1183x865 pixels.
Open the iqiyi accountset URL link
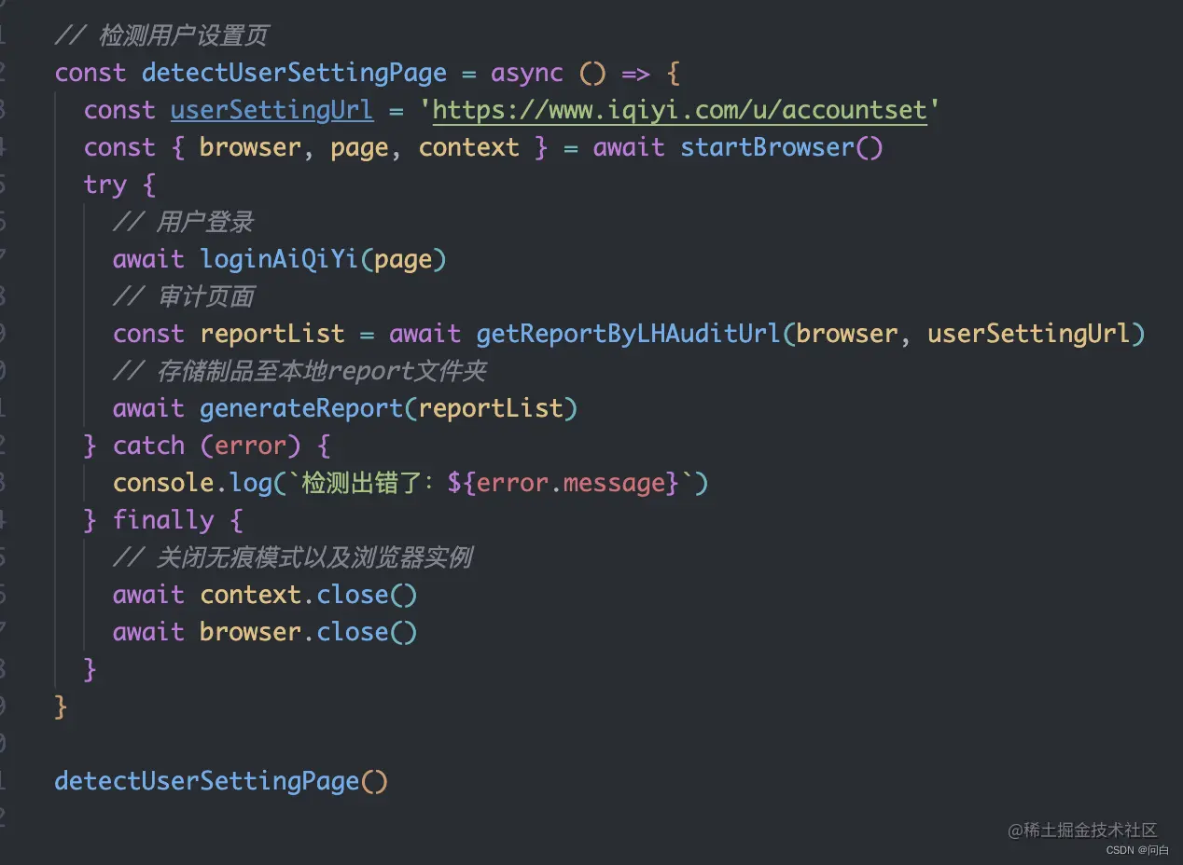(680, 111)
